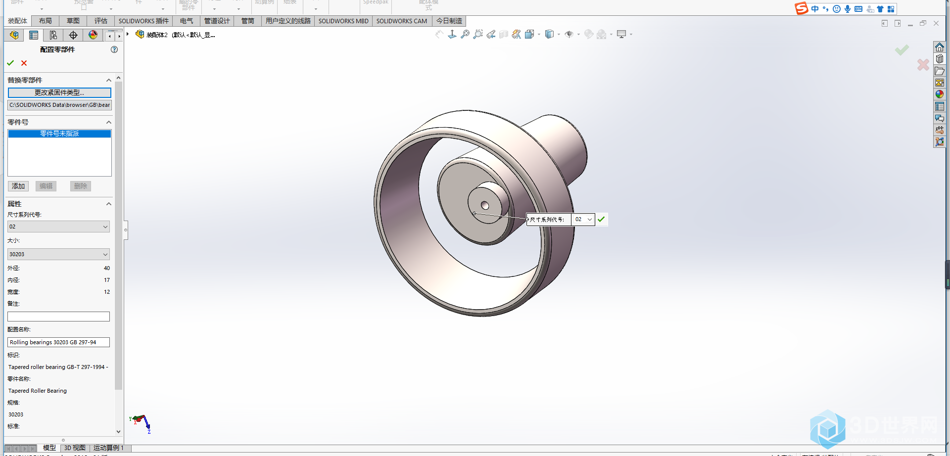This screenshot has width=950, height=456.
Task: Cancel with large red X in viewport corner
Action: coord(923,65)
